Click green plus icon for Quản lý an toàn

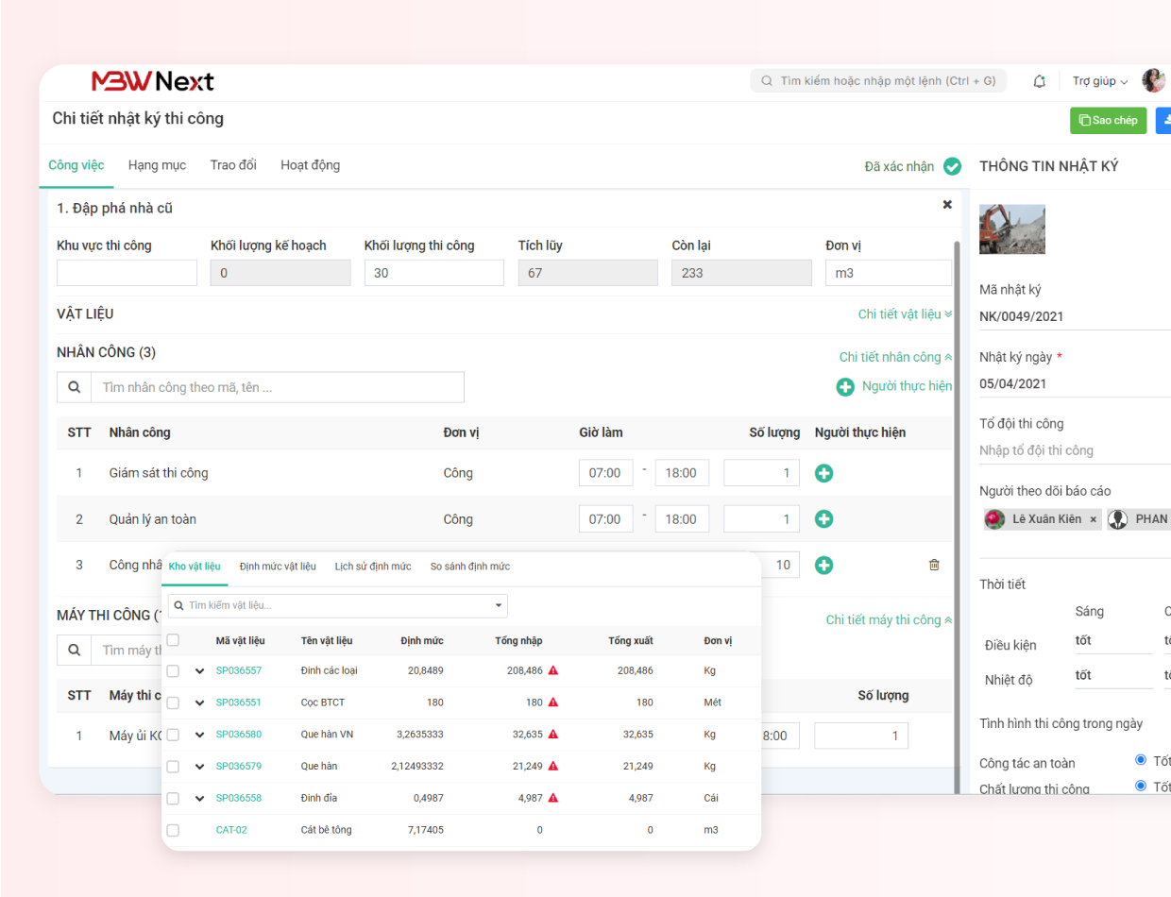click(823, 518)
